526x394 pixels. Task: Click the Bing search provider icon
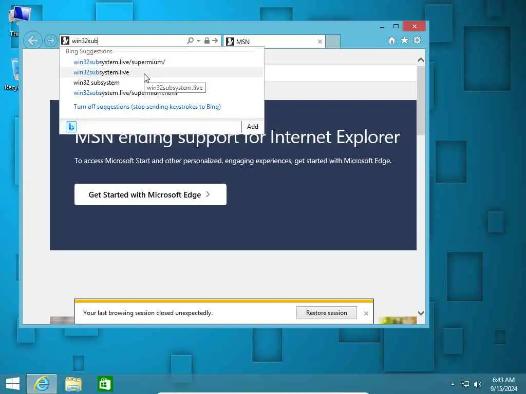[x=71, y=127]
